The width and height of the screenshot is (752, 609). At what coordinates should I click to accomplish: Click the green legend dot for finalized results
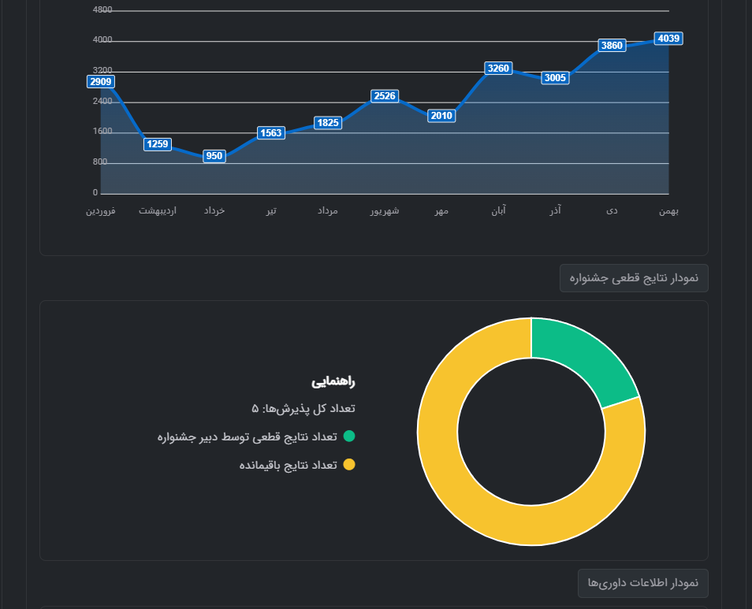(349, 436)
